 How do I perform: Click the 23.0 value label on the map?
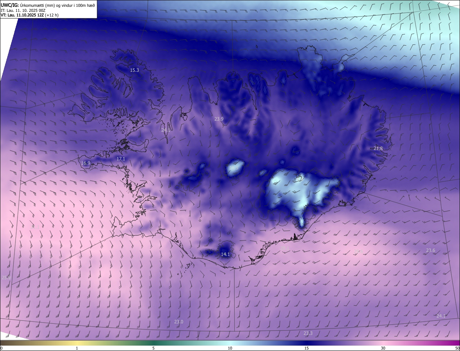(179, 322)
